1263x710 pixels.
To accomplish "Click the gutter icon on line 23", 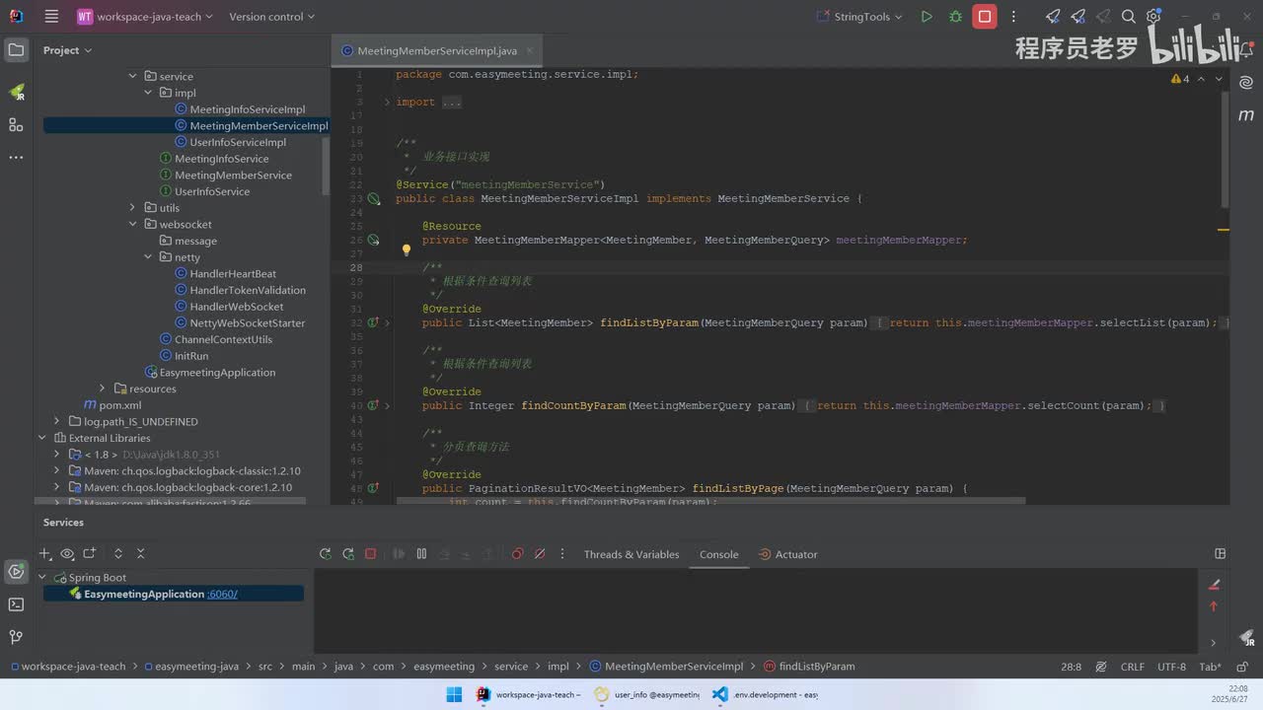I will pyautogui.click(x=374, y=198).
